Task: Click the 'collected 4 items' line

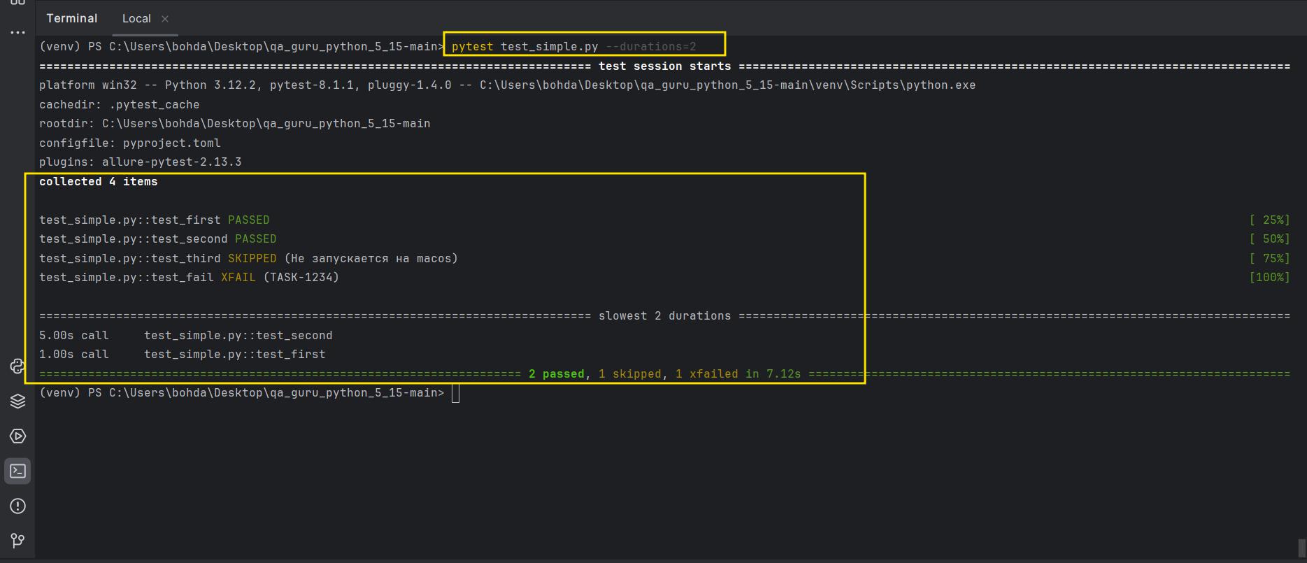Action: (98, 182)
